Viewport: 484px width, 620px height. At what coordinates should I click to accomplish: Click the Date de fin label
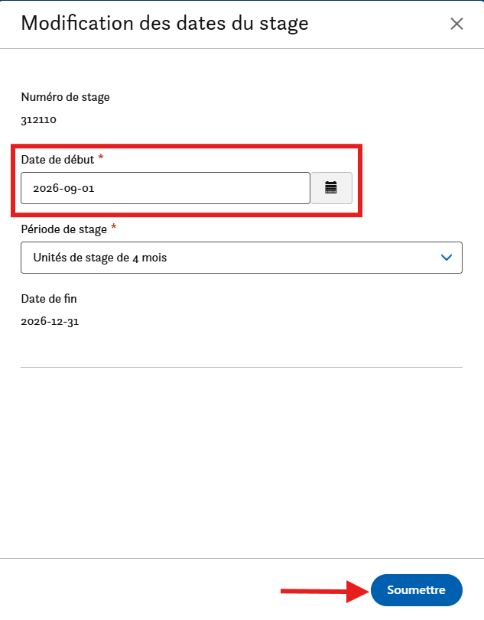click(49, 299)
